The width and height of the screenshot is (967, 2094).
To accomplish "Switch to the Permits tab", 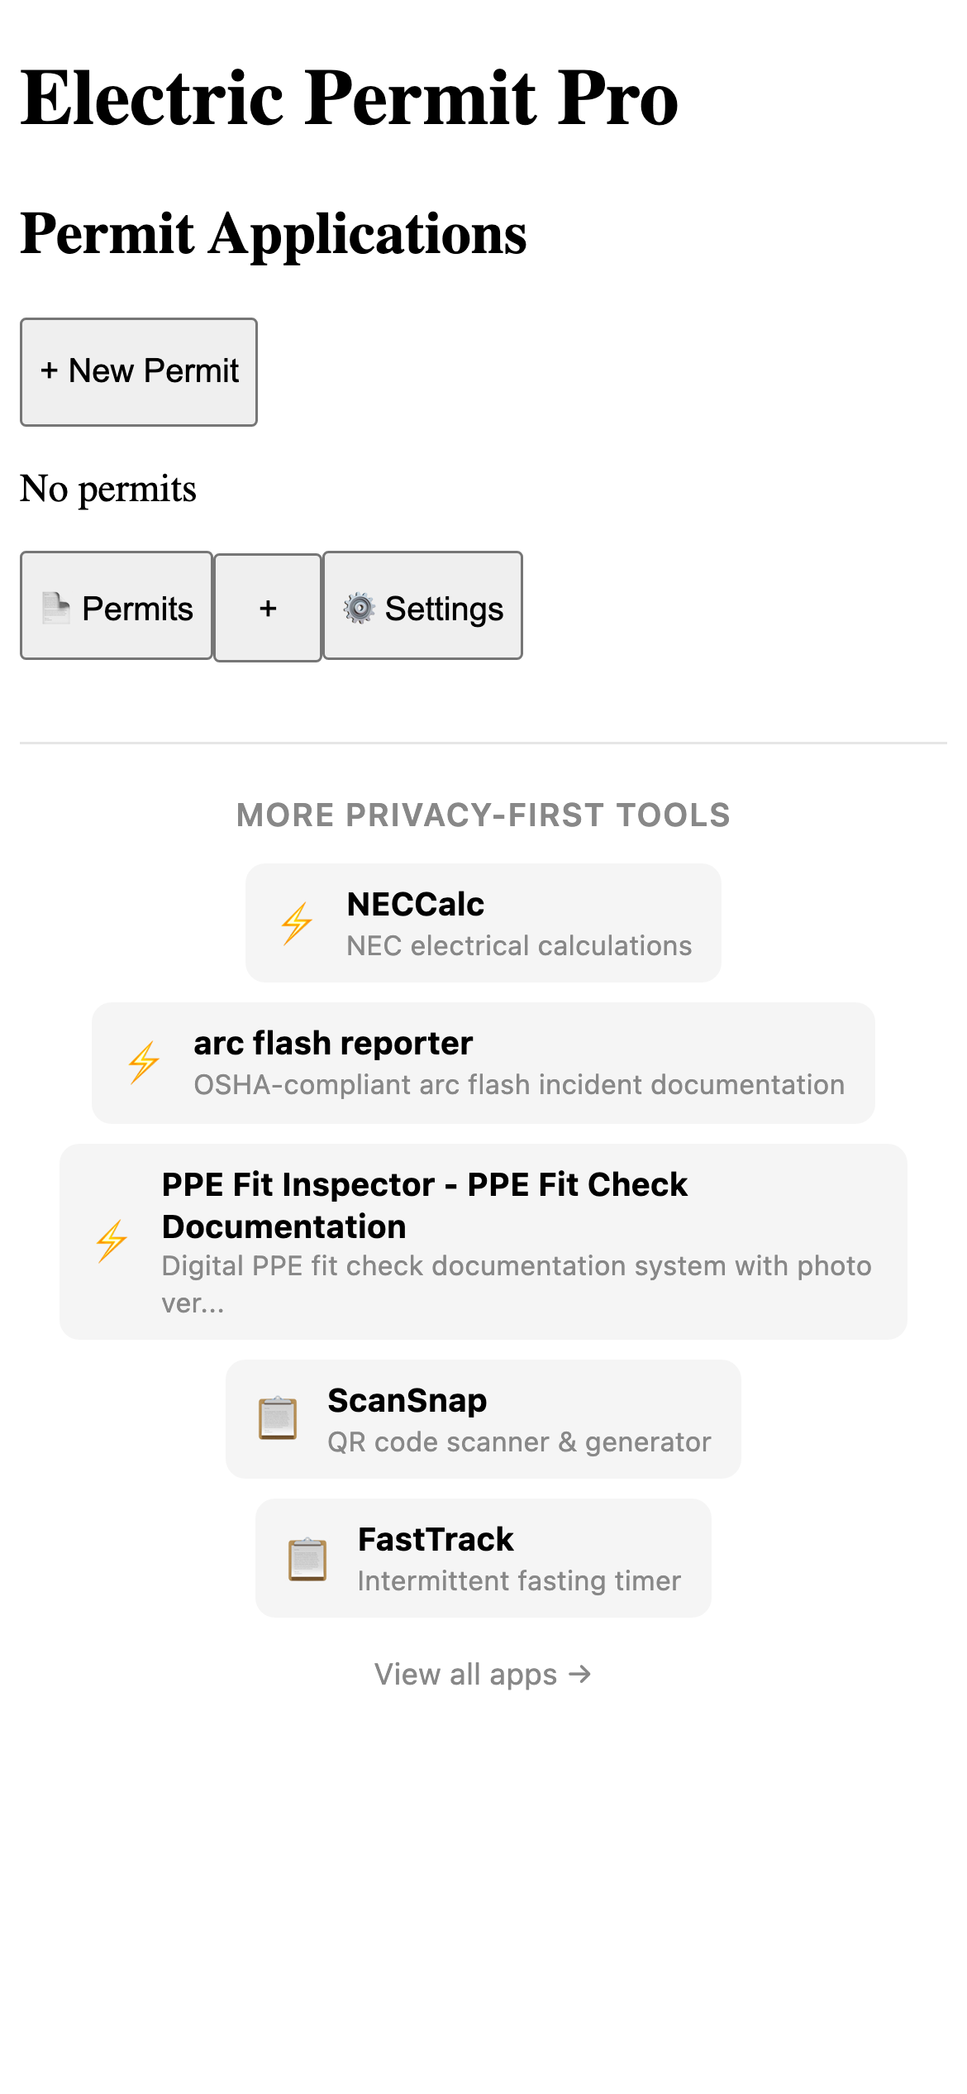I will [x=116, y=606].
